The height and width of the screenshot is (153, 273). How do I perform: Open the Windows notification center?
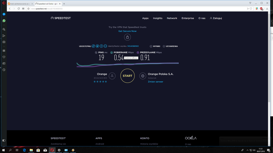coord(269,150)
